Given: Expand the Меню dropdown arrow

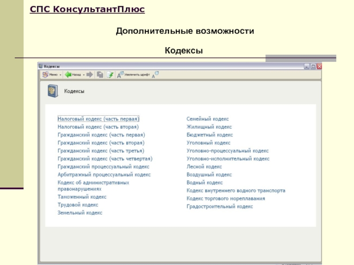Looking at the screenshot, I should [61, 75].
